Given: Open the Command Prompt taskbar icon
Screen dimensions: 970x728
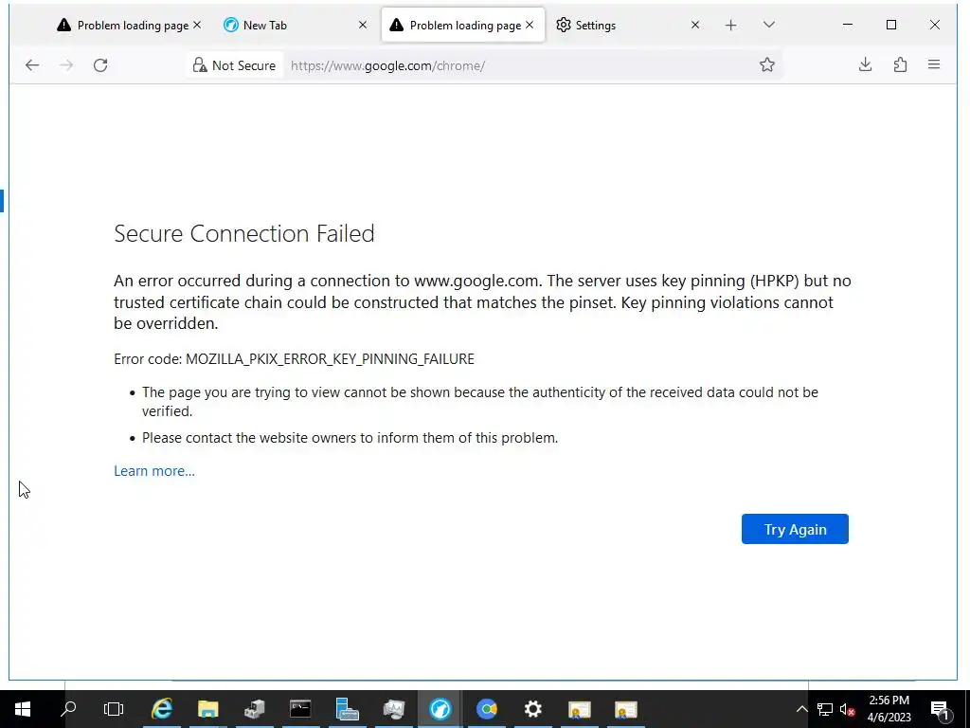Looking at the screenshot, I should click(x=300, y=709).
